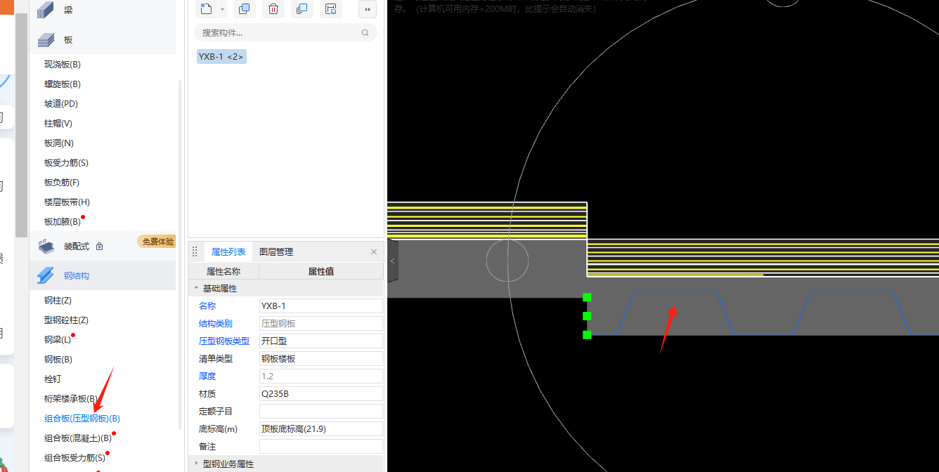
Task: Collapse the 板 category header
Action: 103,40
